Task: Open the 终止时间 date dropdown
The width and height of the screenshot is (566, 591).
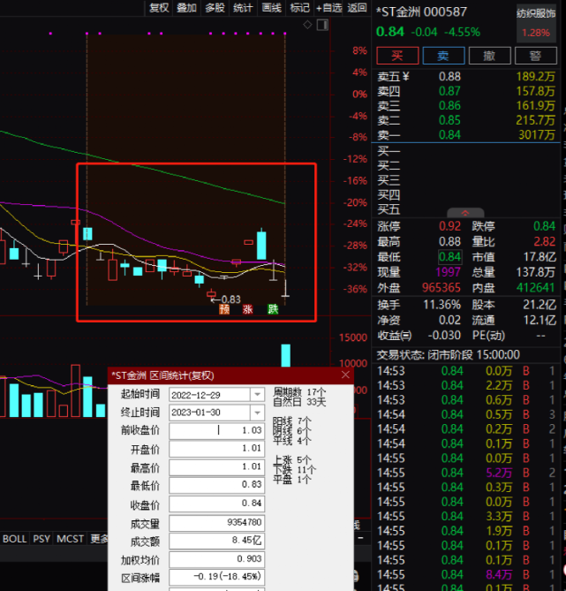Action: pyautogui.click(x=258, y=413)
